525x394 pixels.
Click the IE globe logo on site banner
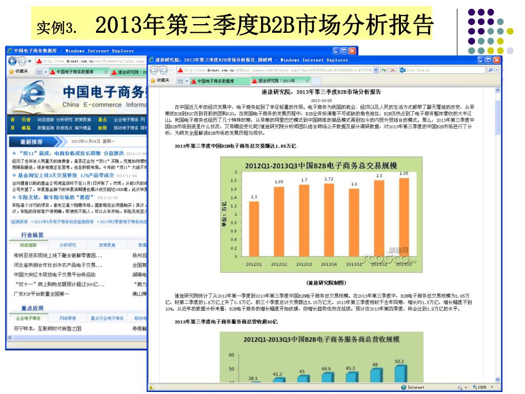(x=32, y=95)
